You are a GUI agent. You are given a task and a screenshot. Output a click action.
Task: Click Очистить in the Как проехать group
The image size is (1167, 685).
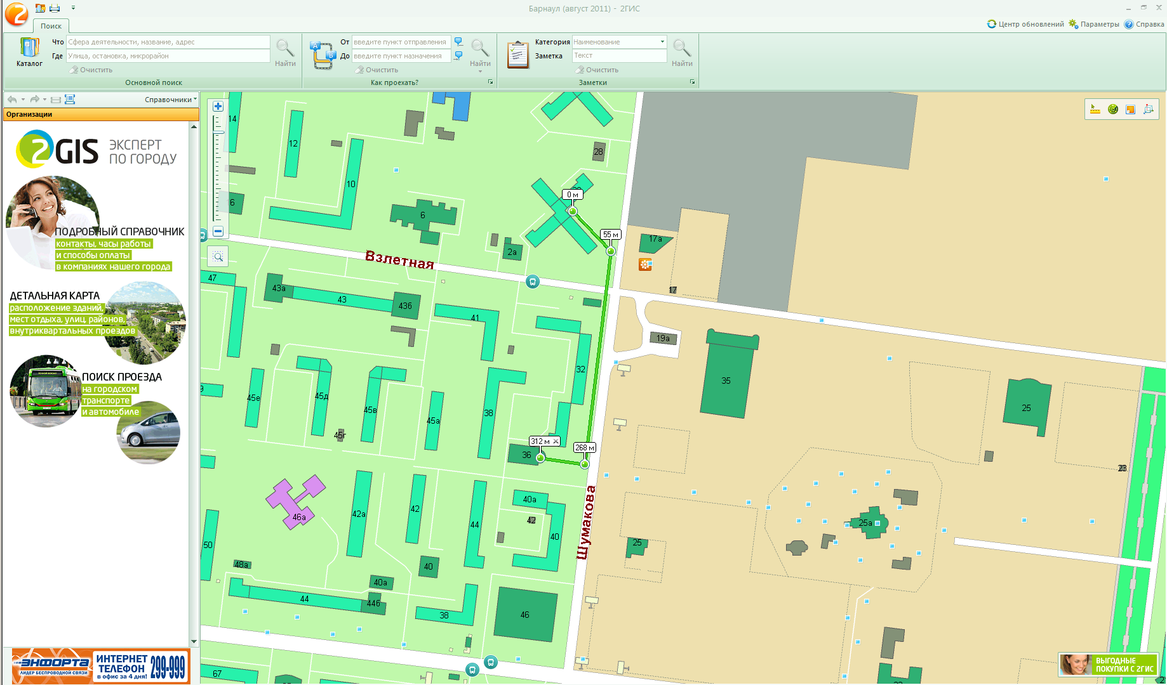(x=378, y=70)
